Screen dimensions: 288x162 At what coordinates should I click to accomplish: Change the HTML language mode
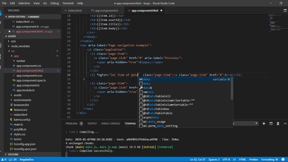pos(242,160)
